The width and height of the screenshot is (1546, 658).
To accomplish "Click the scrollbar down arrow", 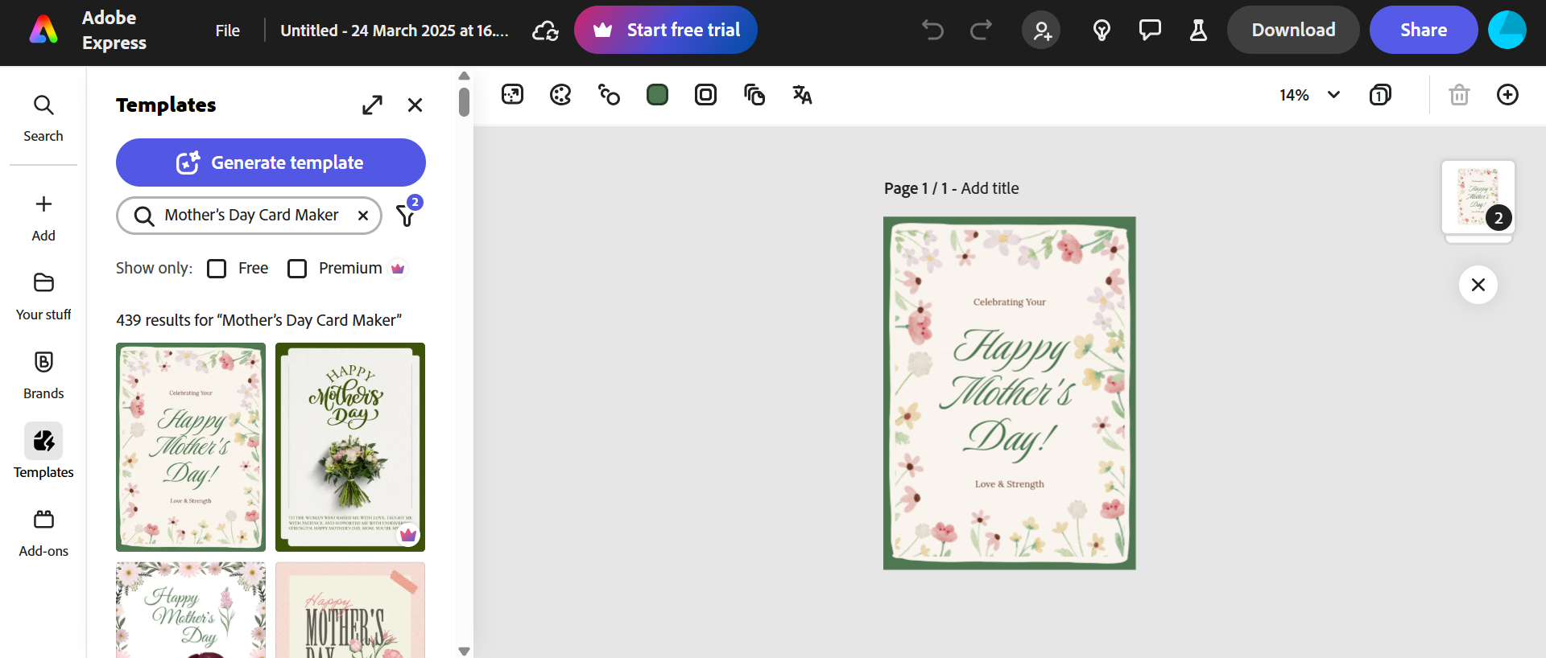I will (x=464, y=652).
